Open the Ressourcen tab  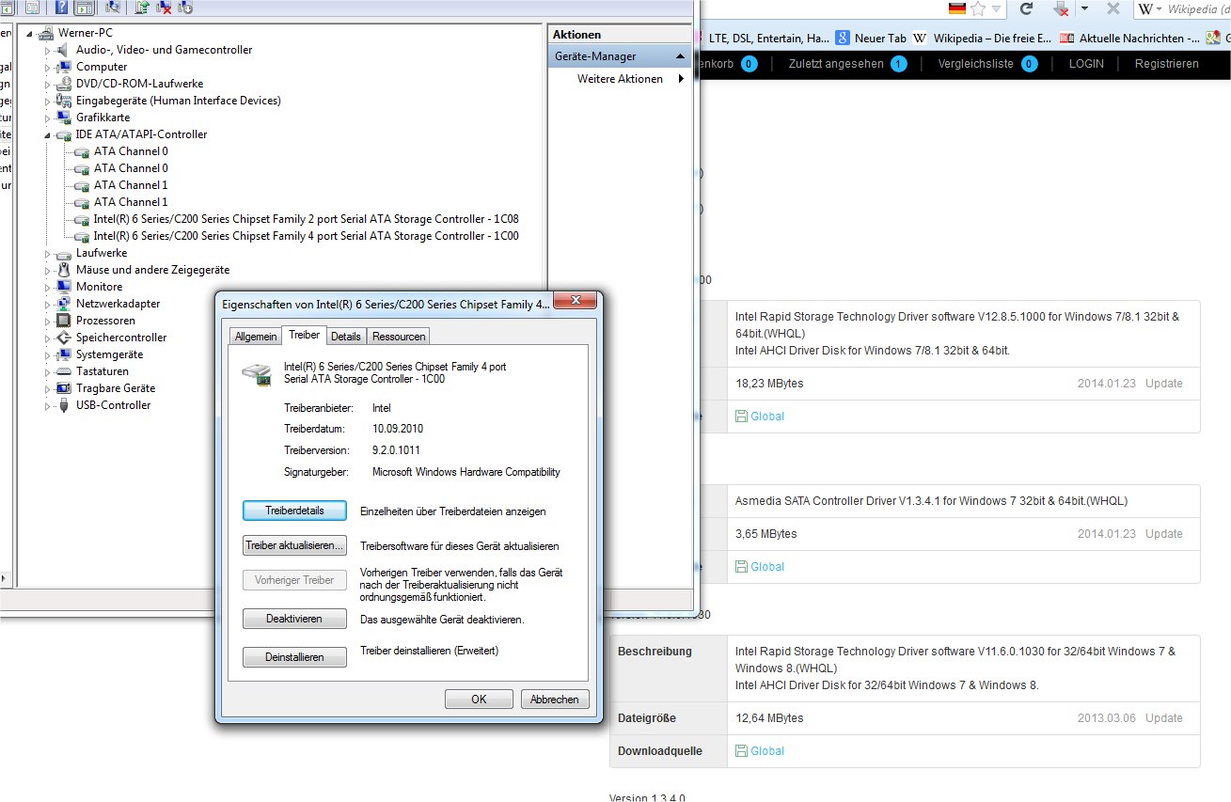pyautogui.click(x=399, y=336)
